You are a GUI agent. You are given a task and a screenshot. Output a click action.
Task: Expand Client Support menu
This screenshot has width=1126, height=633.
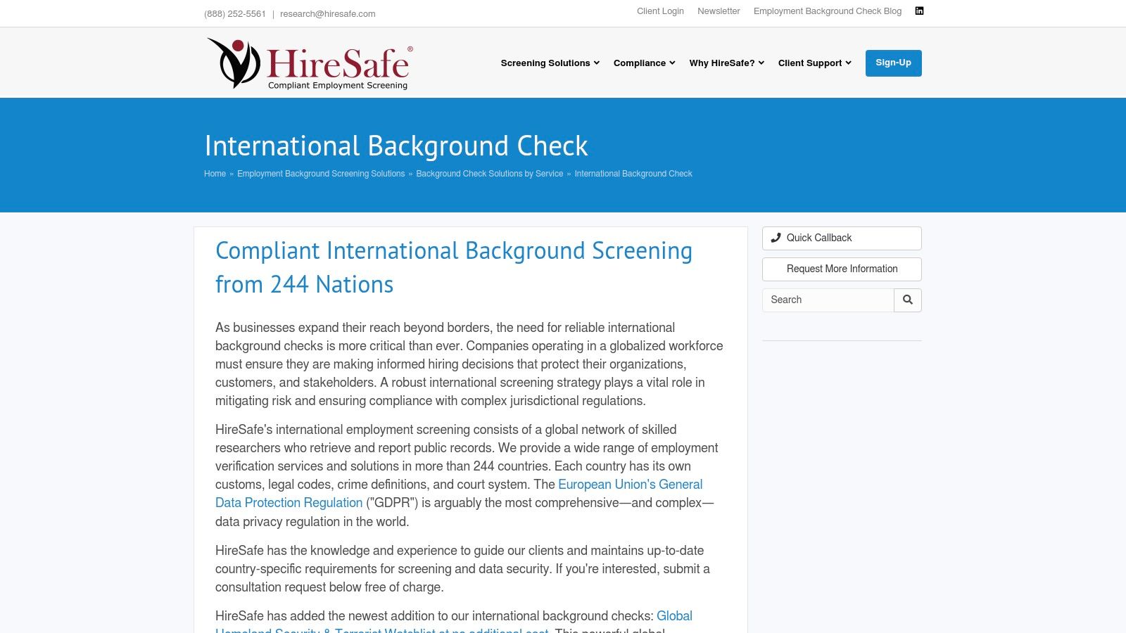tap(815, 63)
